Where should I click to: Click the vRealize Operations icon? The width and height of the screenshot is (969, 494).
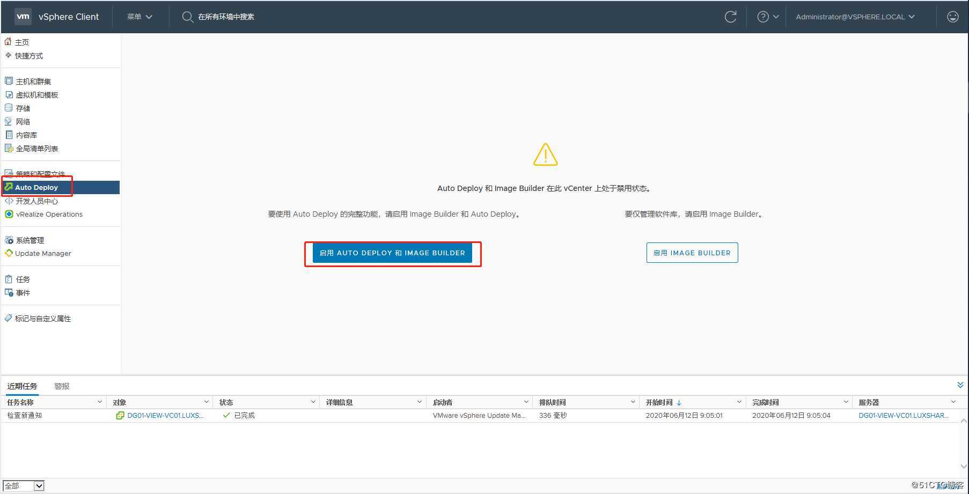9,214
